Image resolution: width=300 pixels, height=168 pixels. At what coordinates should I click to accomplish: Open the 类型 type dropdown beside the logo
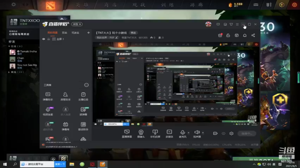tap(77, 24)
